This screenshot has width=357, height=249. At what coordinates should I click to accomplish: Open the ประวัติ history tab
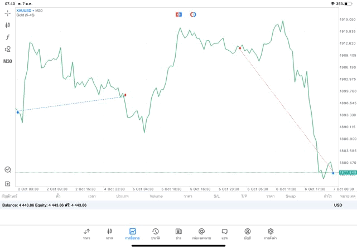156,233
